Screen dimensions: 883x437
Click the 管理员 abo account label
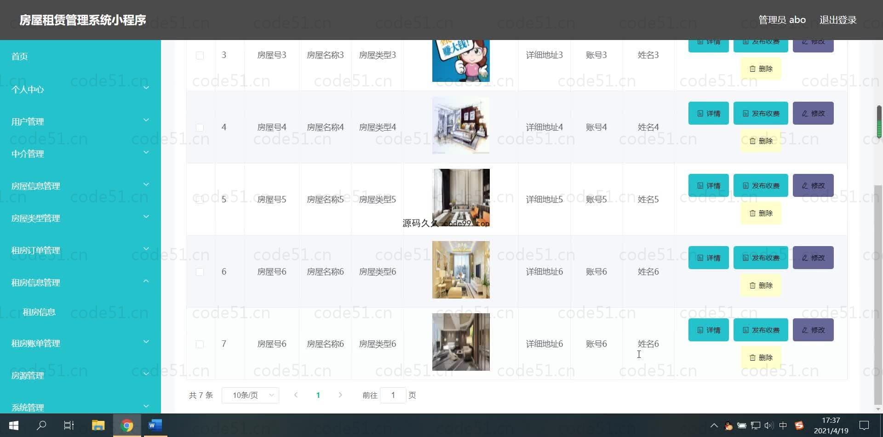tap(782, 20)
